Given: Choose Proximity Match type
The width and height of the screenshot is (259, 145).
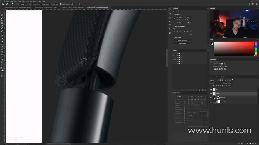Looking at the screenshot, I should click(x=55, y=4).
